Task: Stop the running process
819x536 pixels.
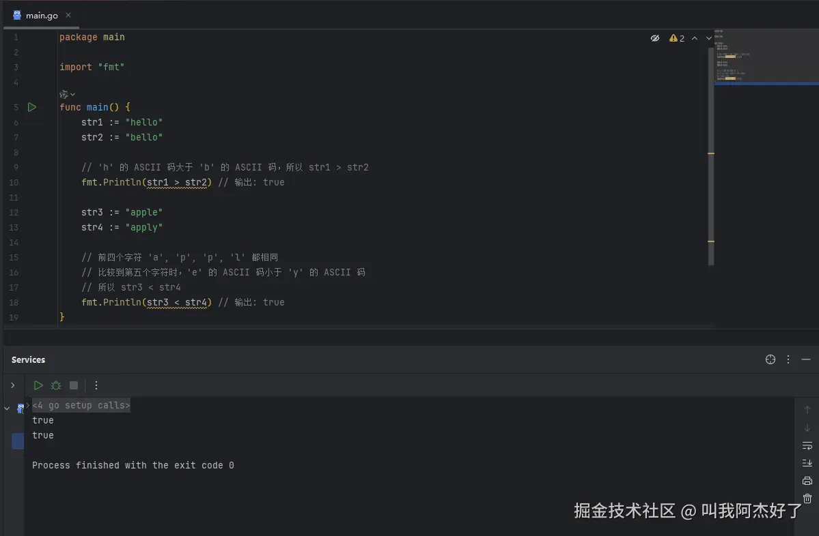Action: click(74, 385)
